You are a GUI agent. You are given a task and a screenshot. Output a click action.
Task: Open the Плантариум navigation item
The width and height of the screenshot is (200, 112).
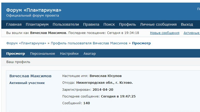point(37,24)
